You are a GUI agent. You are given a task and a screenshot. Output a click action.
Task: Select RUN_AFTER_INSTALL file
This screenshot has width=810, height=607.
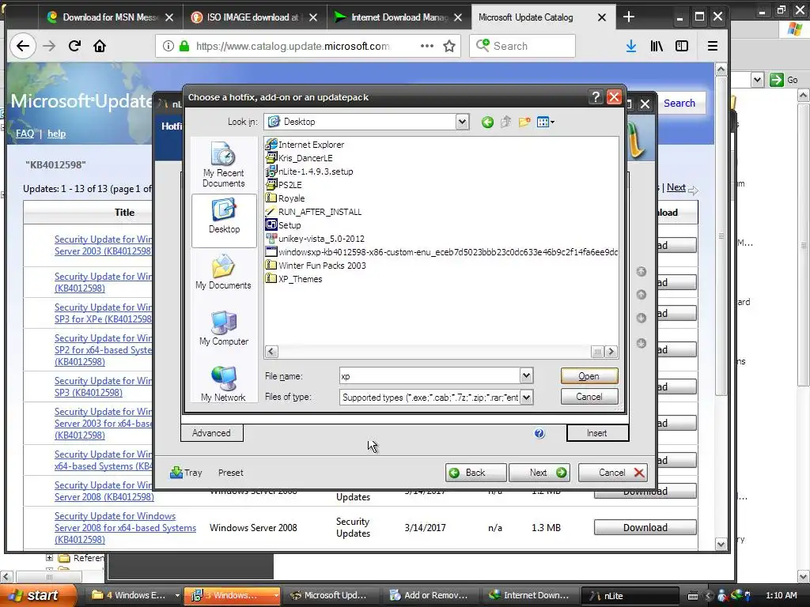tap(313, 212)
